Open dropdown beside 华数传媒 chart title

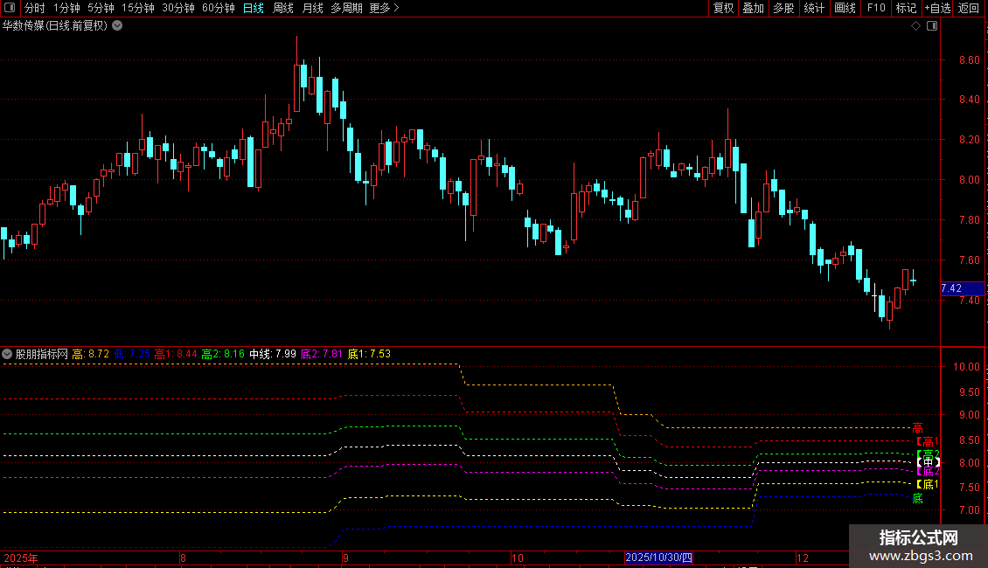(117, 26)
